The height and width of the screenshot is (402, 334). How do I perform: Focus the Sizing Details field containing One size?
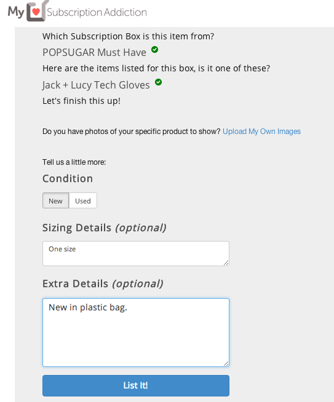click(x=136, y=253)
